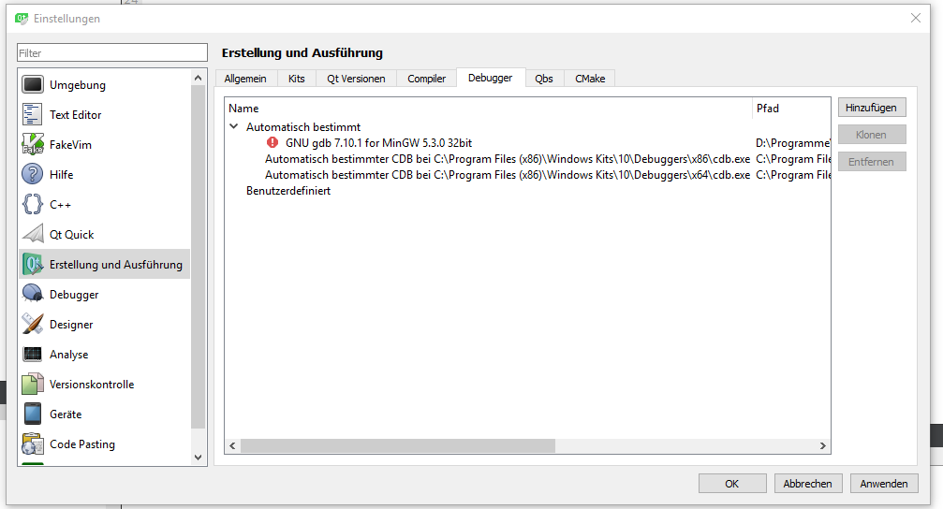943x509 pixels.
Task: Select the Benutzerdefiniert group row
Action: click(288, 191)
